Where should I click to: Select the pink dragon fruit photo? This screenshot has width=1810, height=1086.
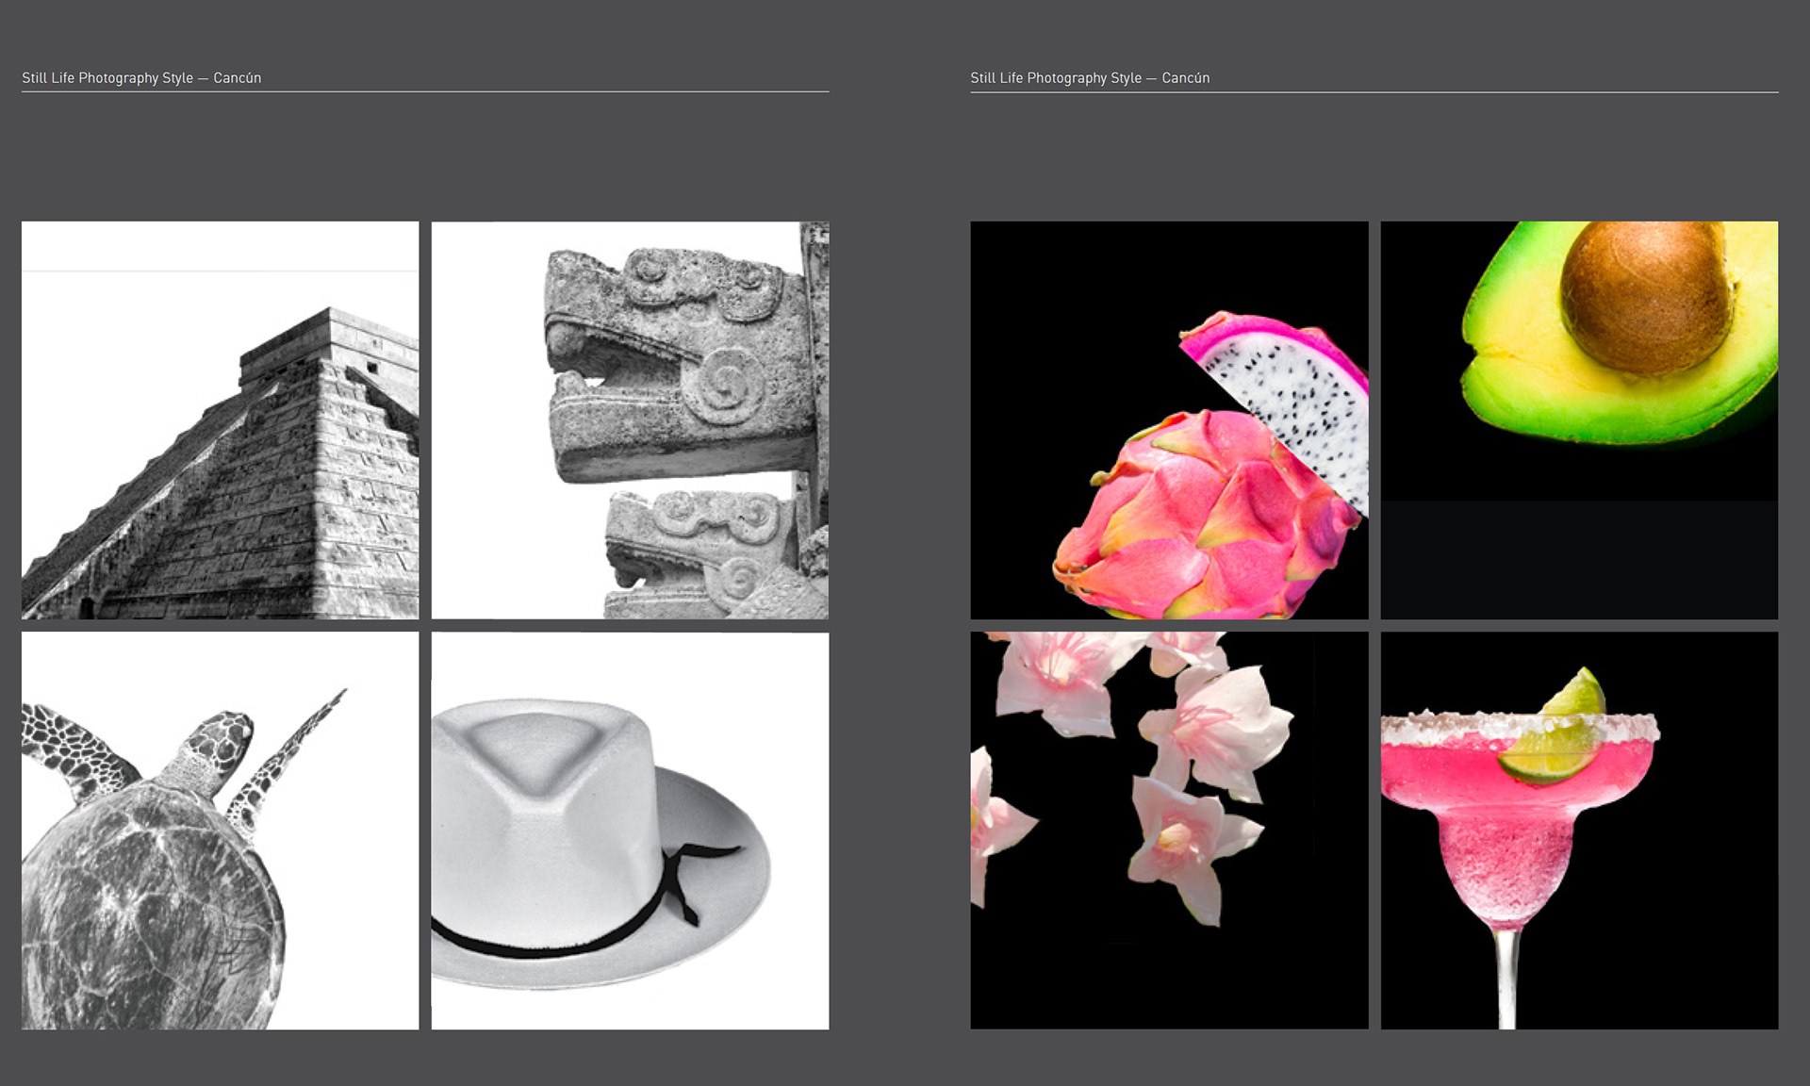[x=1169, y=420]
